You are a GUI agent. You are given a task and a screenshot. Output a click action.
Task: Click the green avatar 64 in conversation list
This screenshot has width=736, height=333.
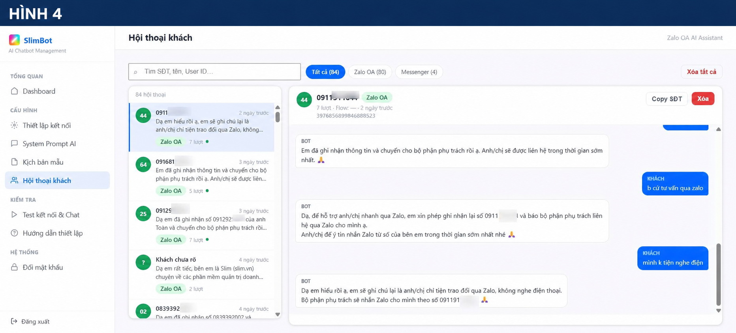pos(143,165)
